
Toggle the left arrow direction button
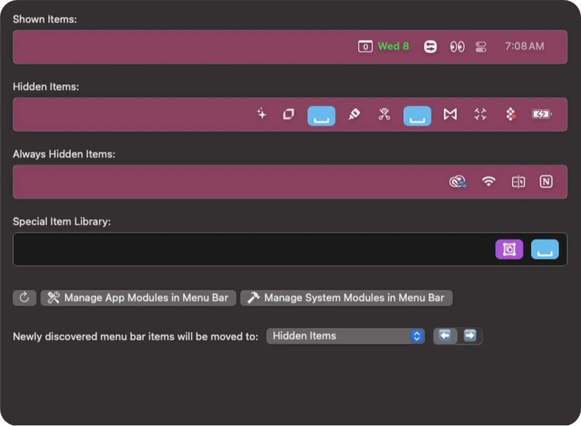[445, 336]
